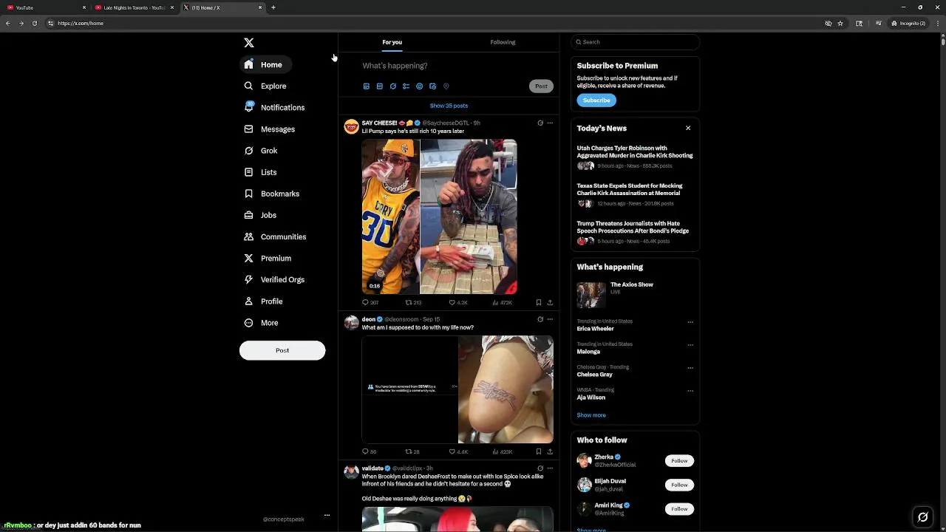Screen dimensions: 946x532
Task: Open the Trump Threatens Journalists news story
Action: pyautogui.click(x=635, y=232)
